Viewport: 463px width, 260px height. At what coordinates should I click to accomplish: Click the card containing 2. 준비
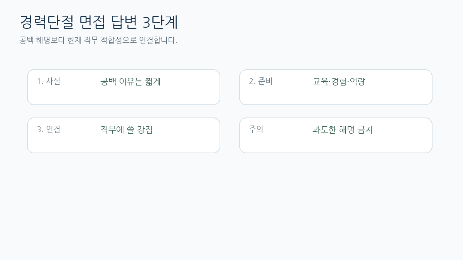coord(336,87)
